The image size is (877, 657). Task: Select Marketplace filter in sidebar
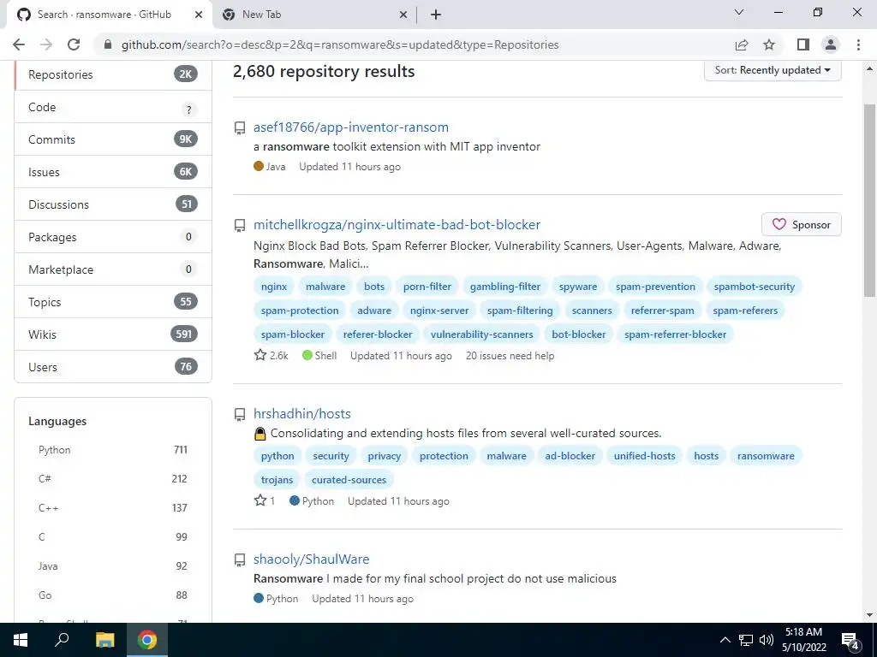114,269
